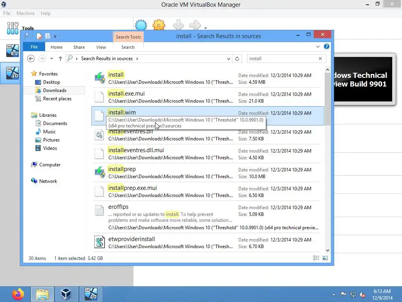The height and width of the screenshot is (302, 402).
Task: Clear the search box with the X
Action: click(x=320, y=59)
